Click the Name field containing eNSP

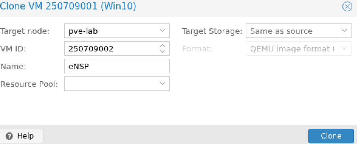[117, 66]
